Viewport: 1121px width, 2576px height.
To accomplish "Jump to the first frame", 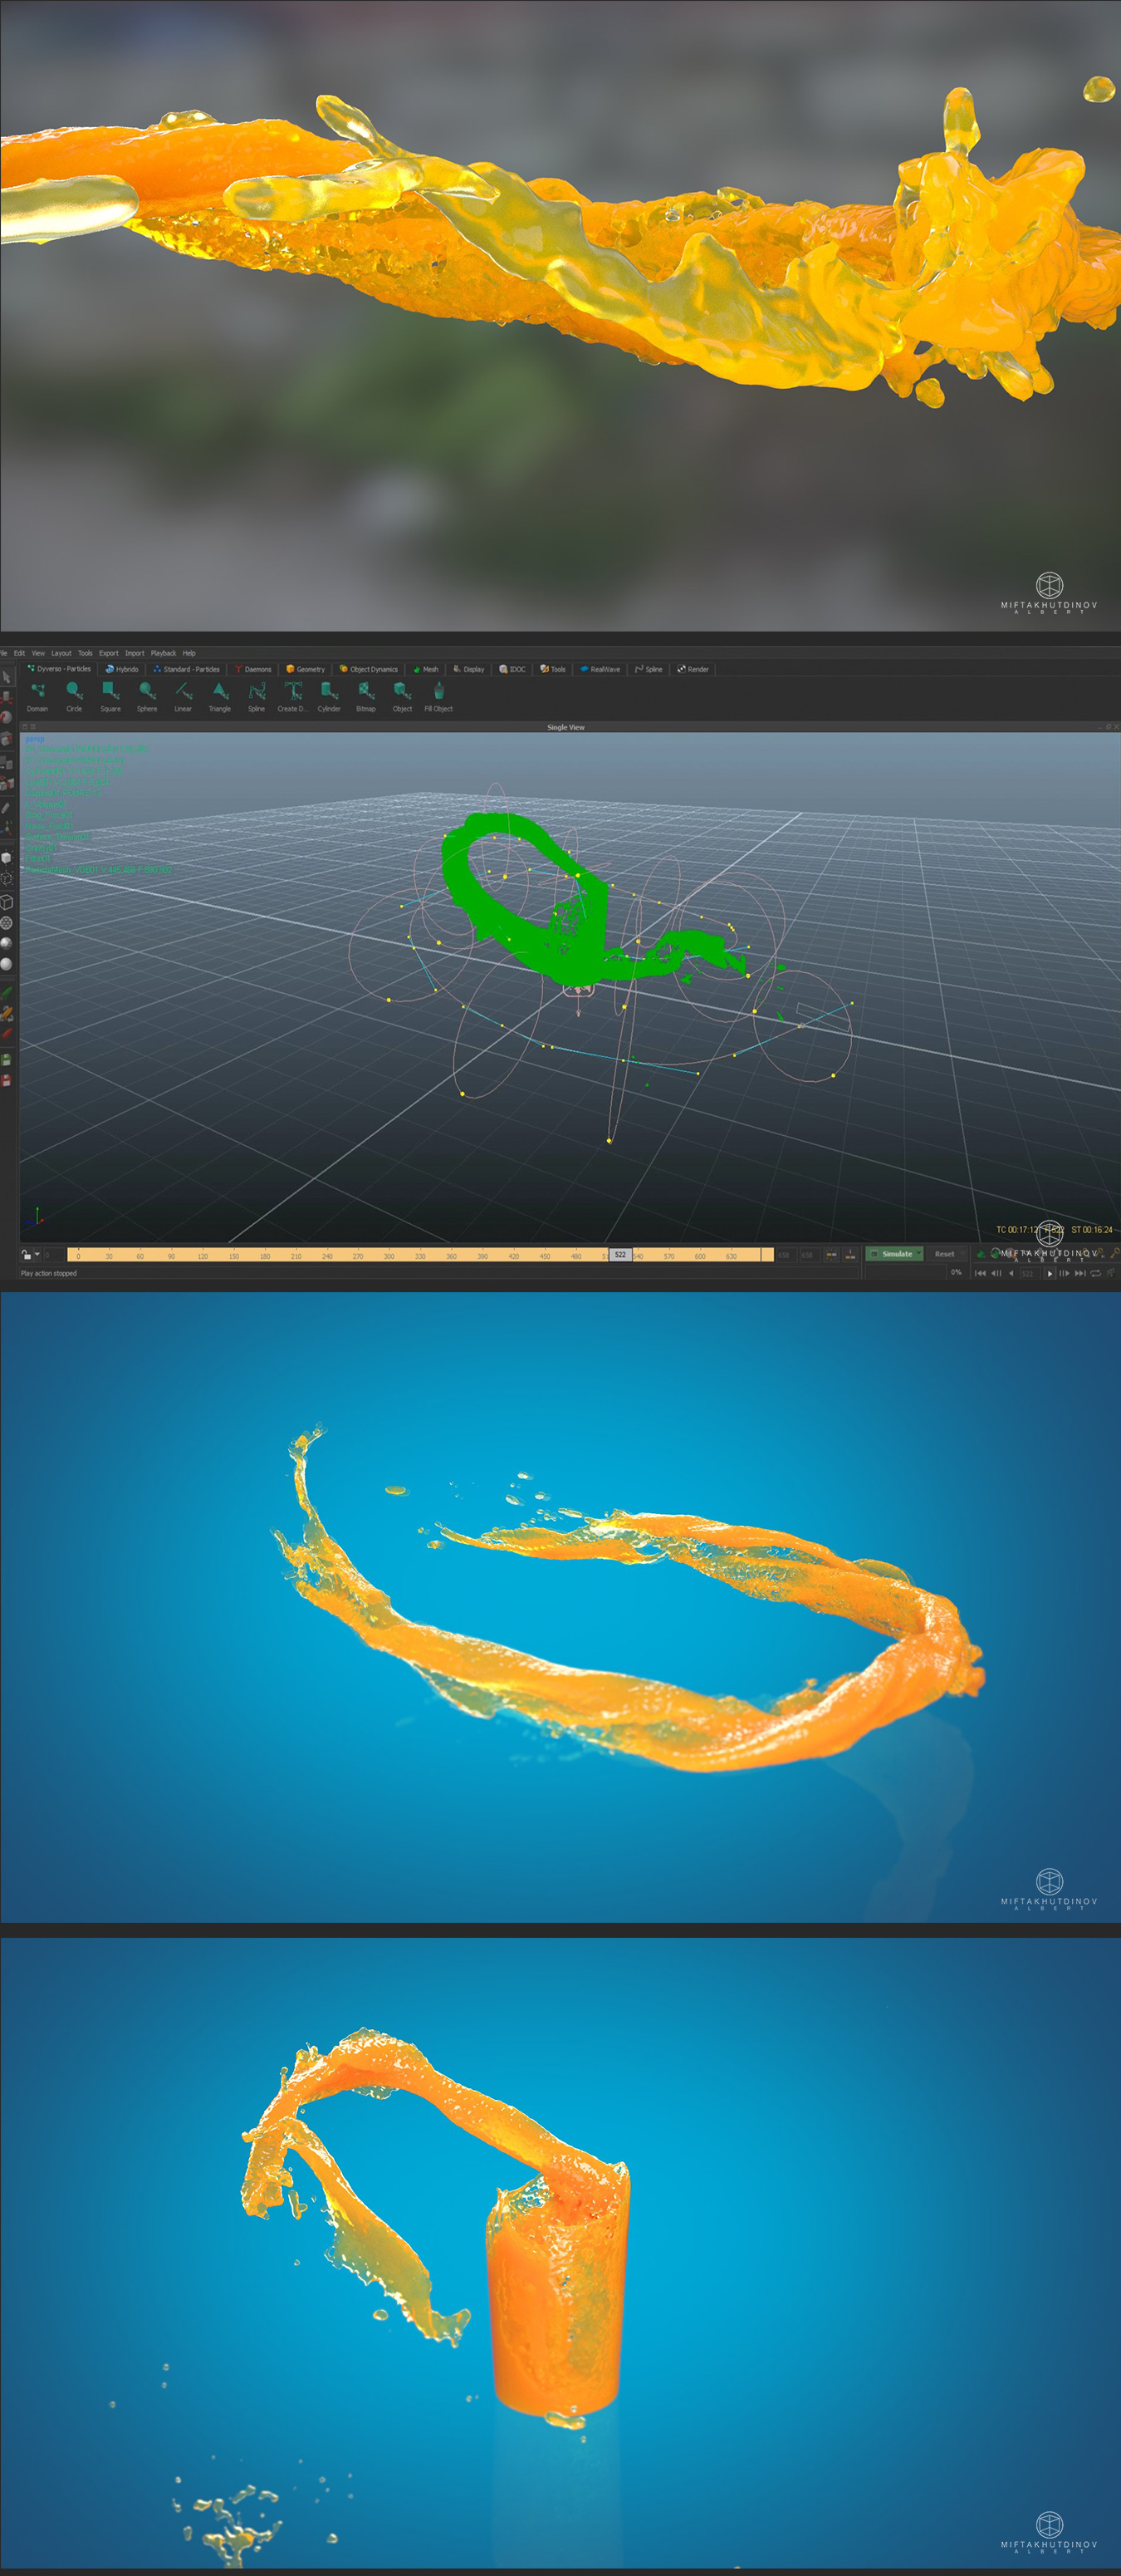I will 980,1273.
